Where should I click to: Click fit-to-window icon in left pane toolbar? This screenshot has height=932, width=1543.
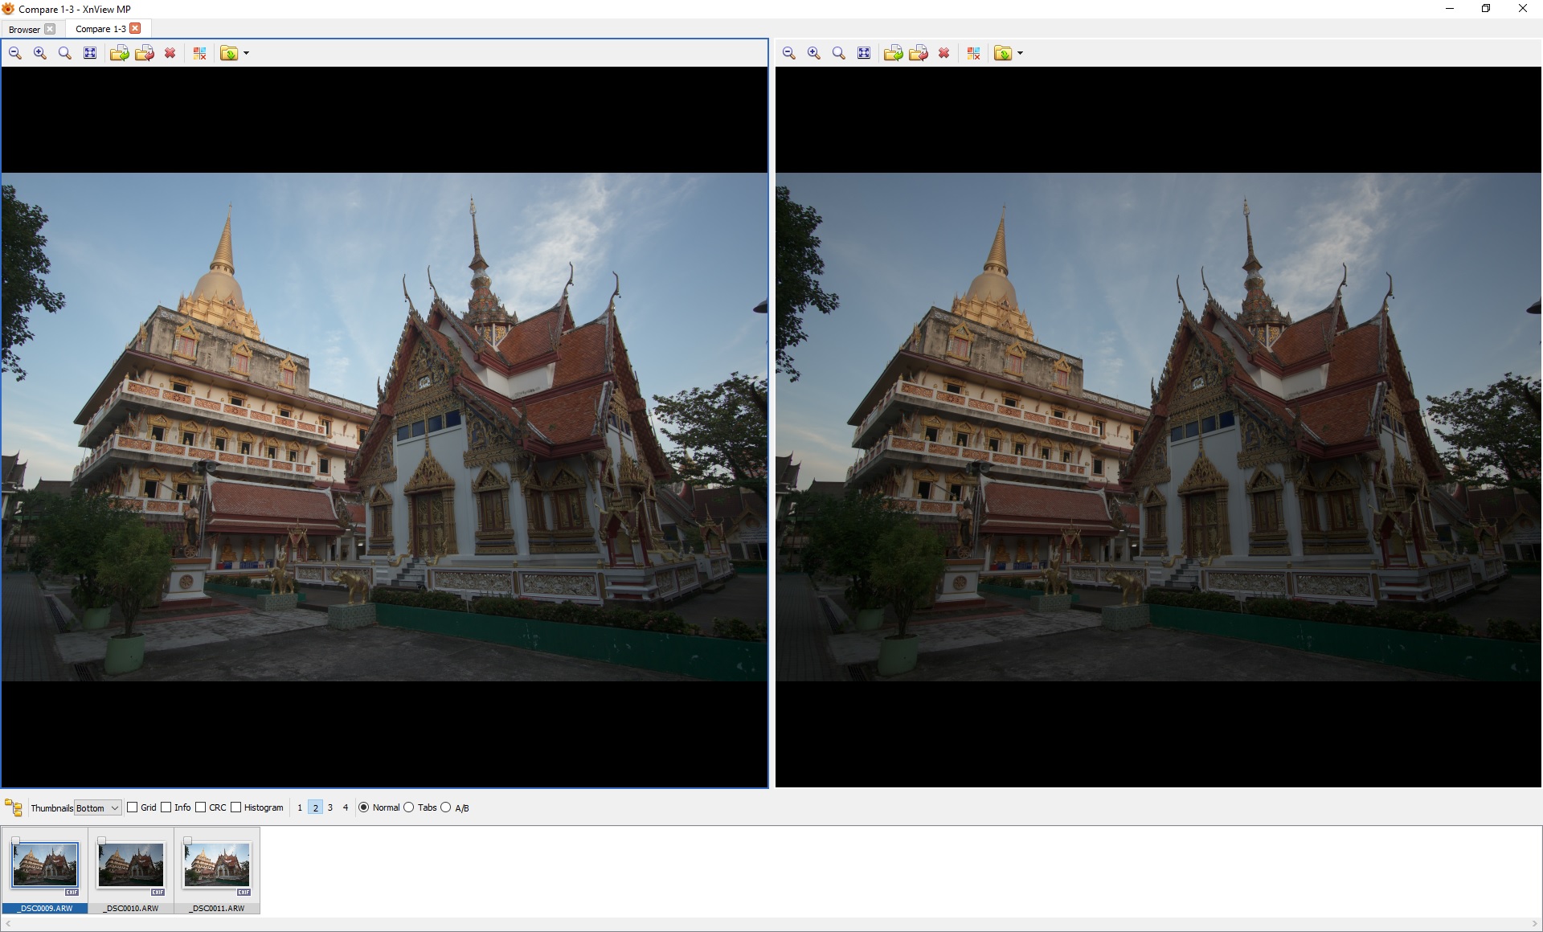[90, 53]
